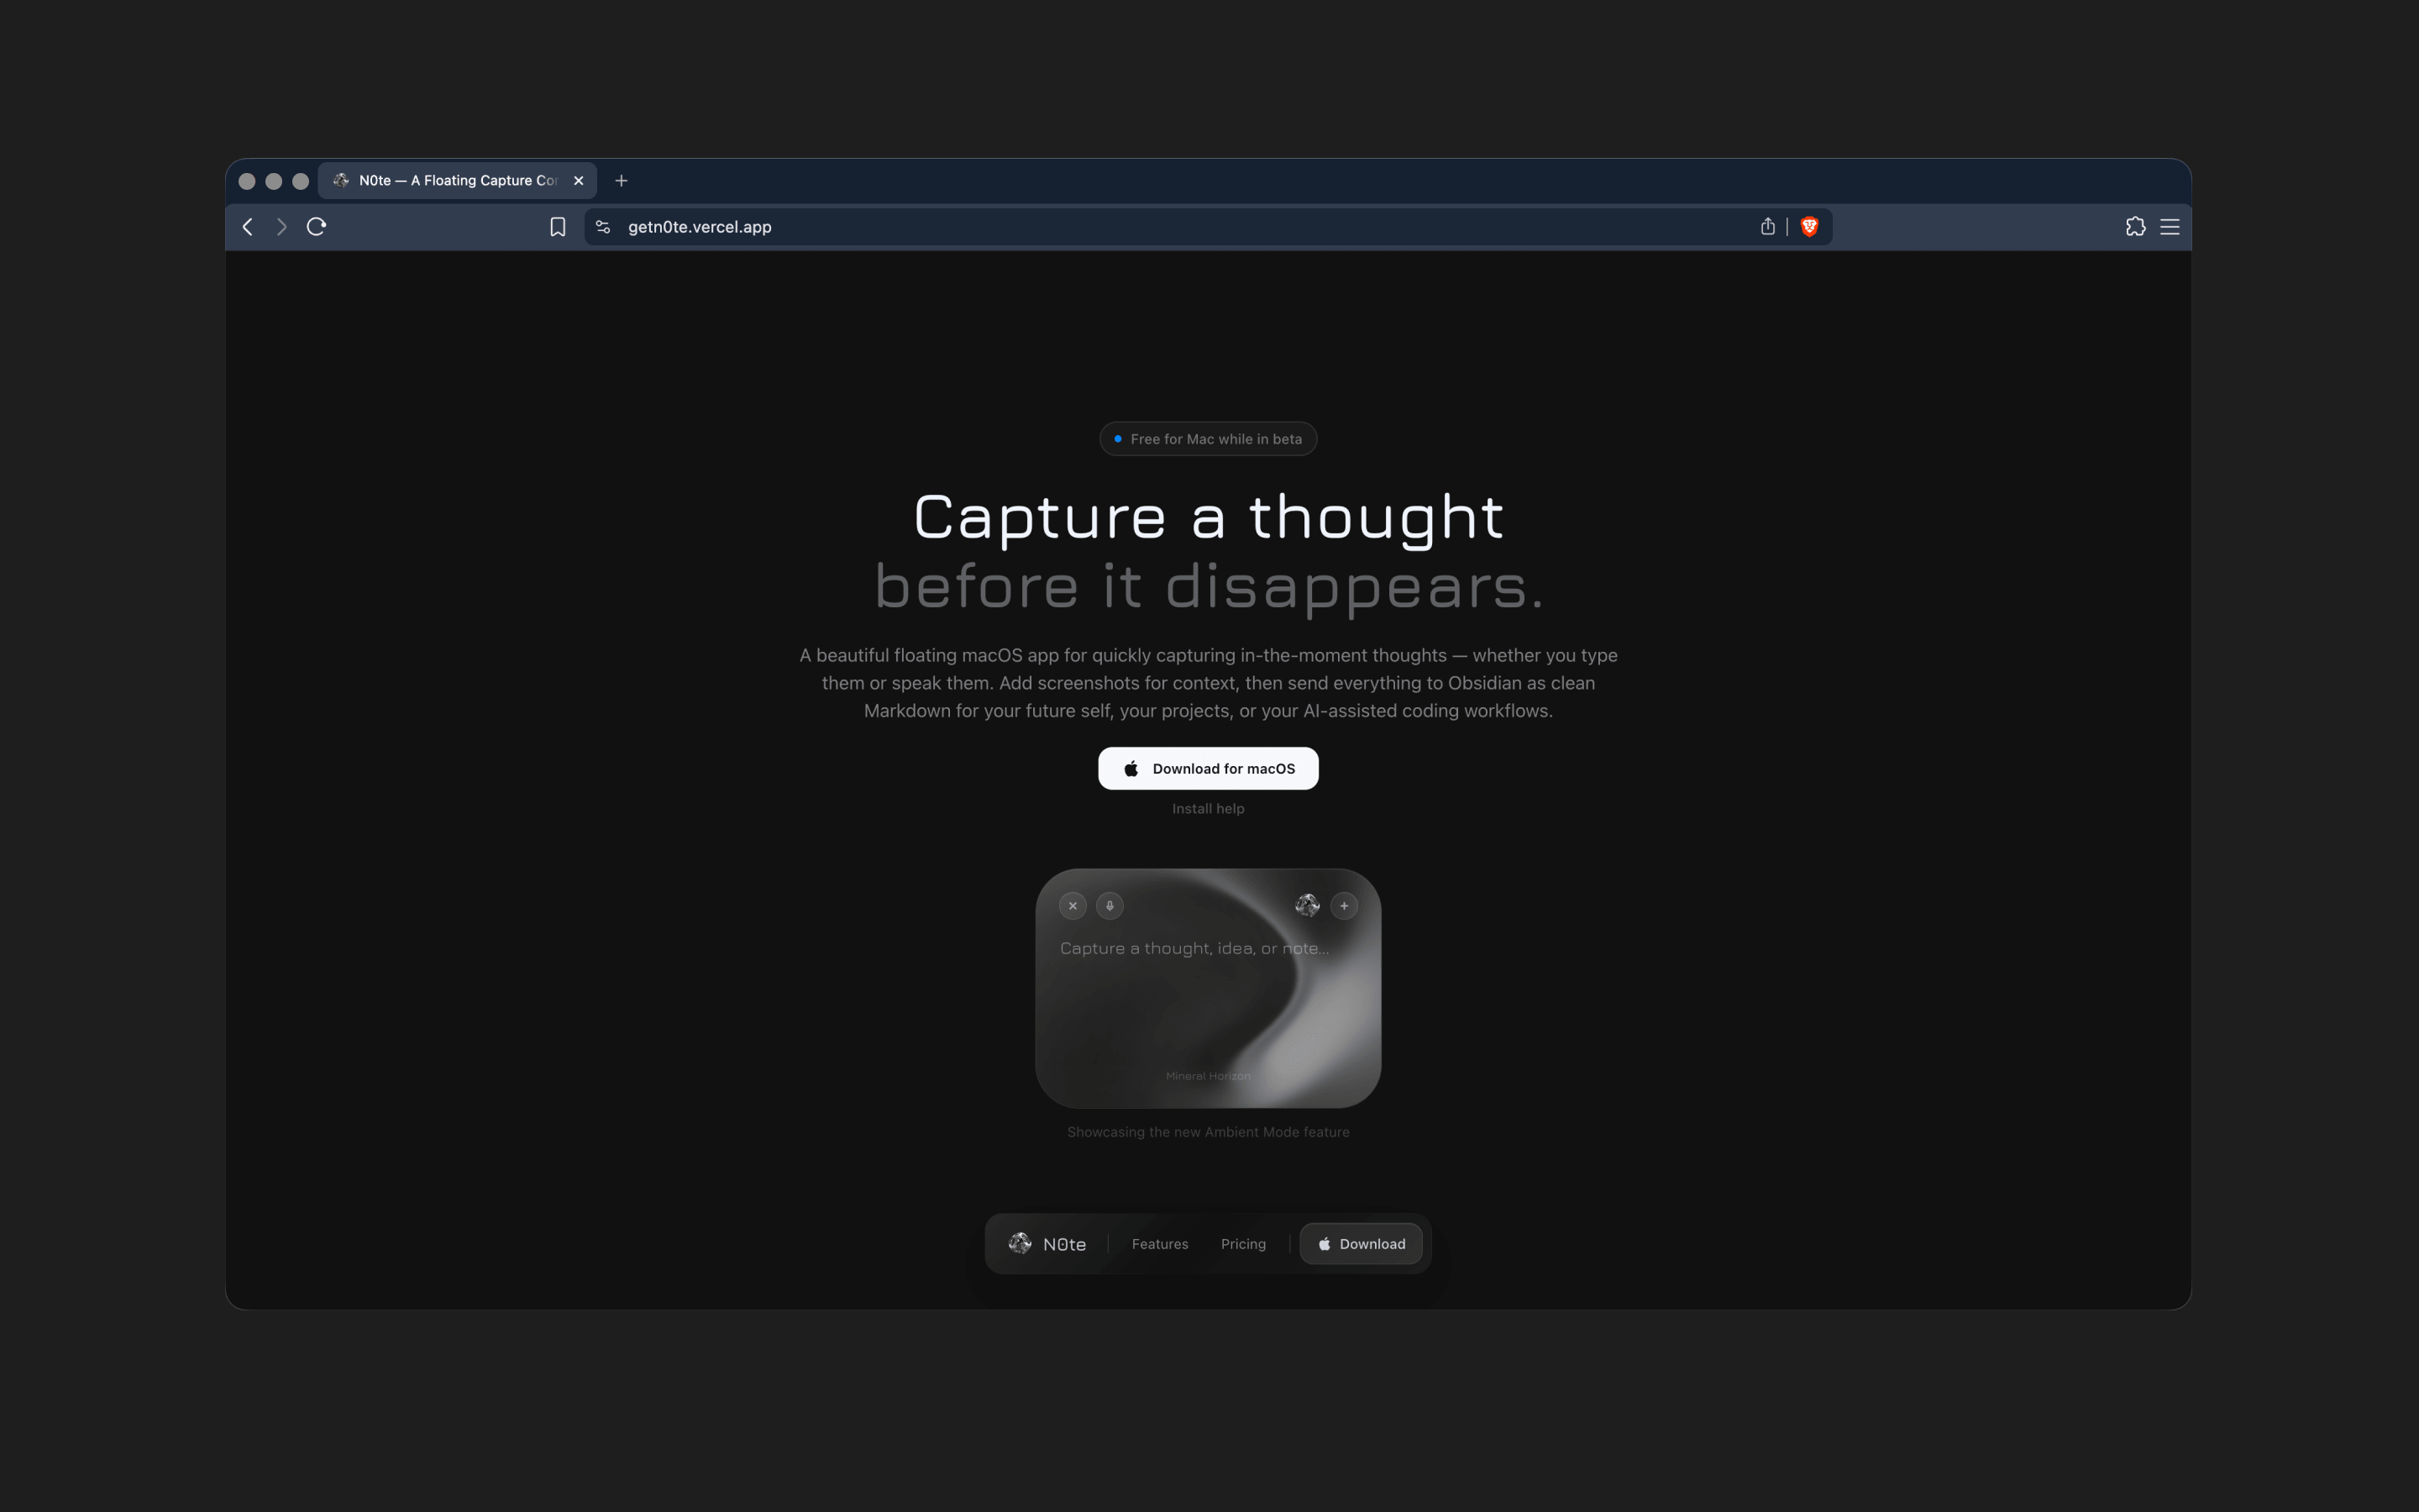Open the Brave Shields lion icon
The image size is (2419, 1512).
[1809, 227]
